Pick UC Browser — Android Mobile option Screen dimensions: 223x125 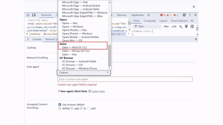[79, 61]
